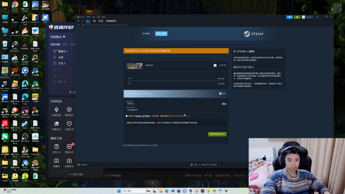The image size is (345, 194).
Task: Open the Epic Games Launcher desktop icon
Action: [5, 85]
